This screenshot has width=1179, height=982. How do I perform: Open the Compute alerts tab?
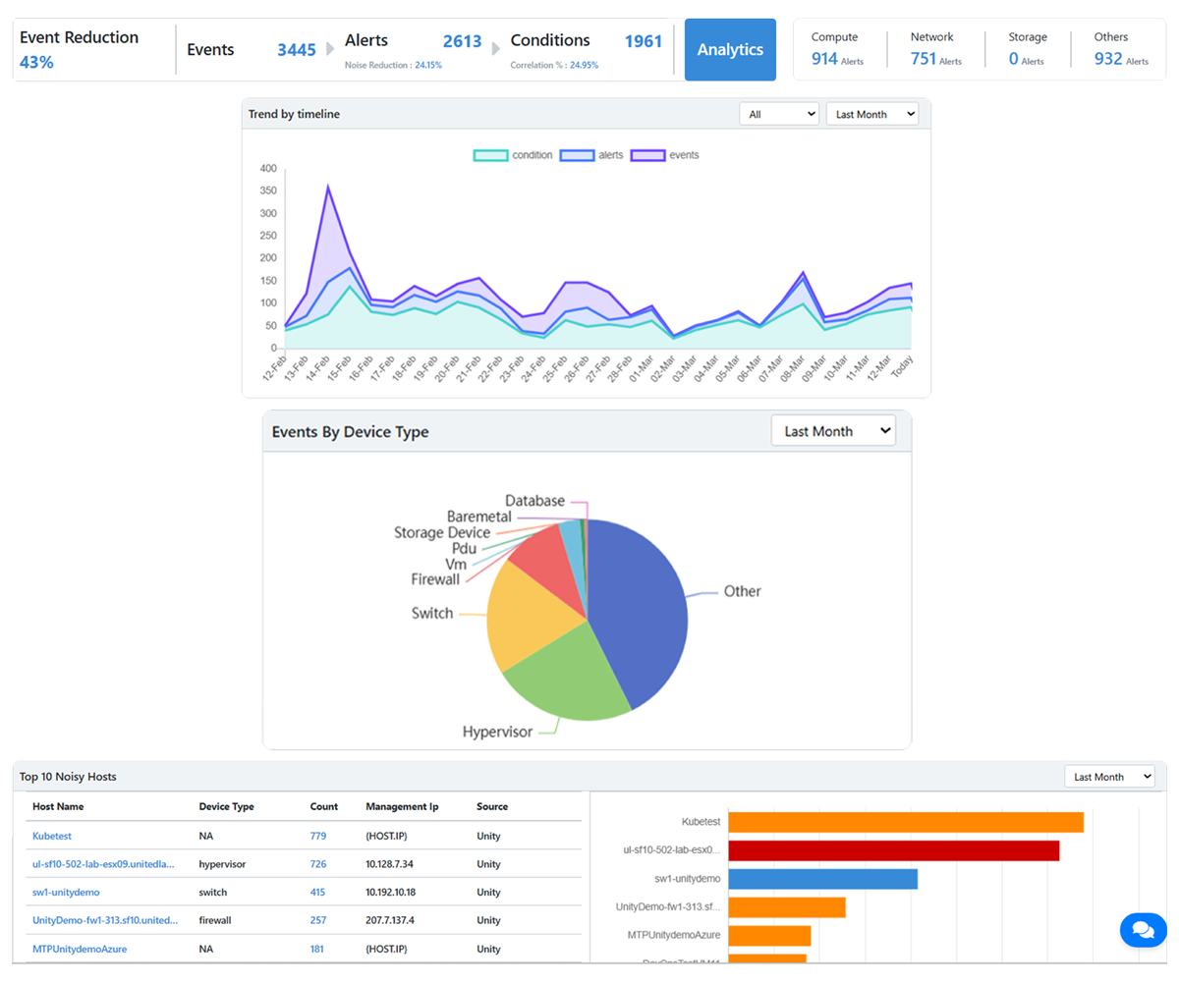[x=838, y=49]
